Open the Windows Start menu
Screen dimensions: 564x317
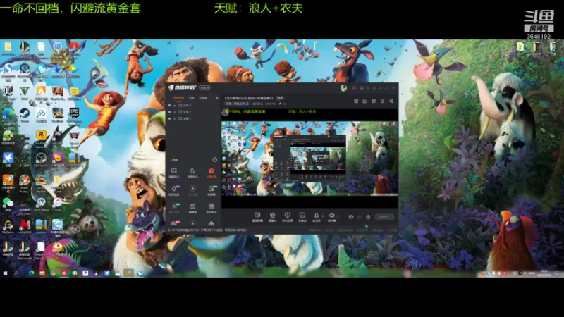[6, 273]
